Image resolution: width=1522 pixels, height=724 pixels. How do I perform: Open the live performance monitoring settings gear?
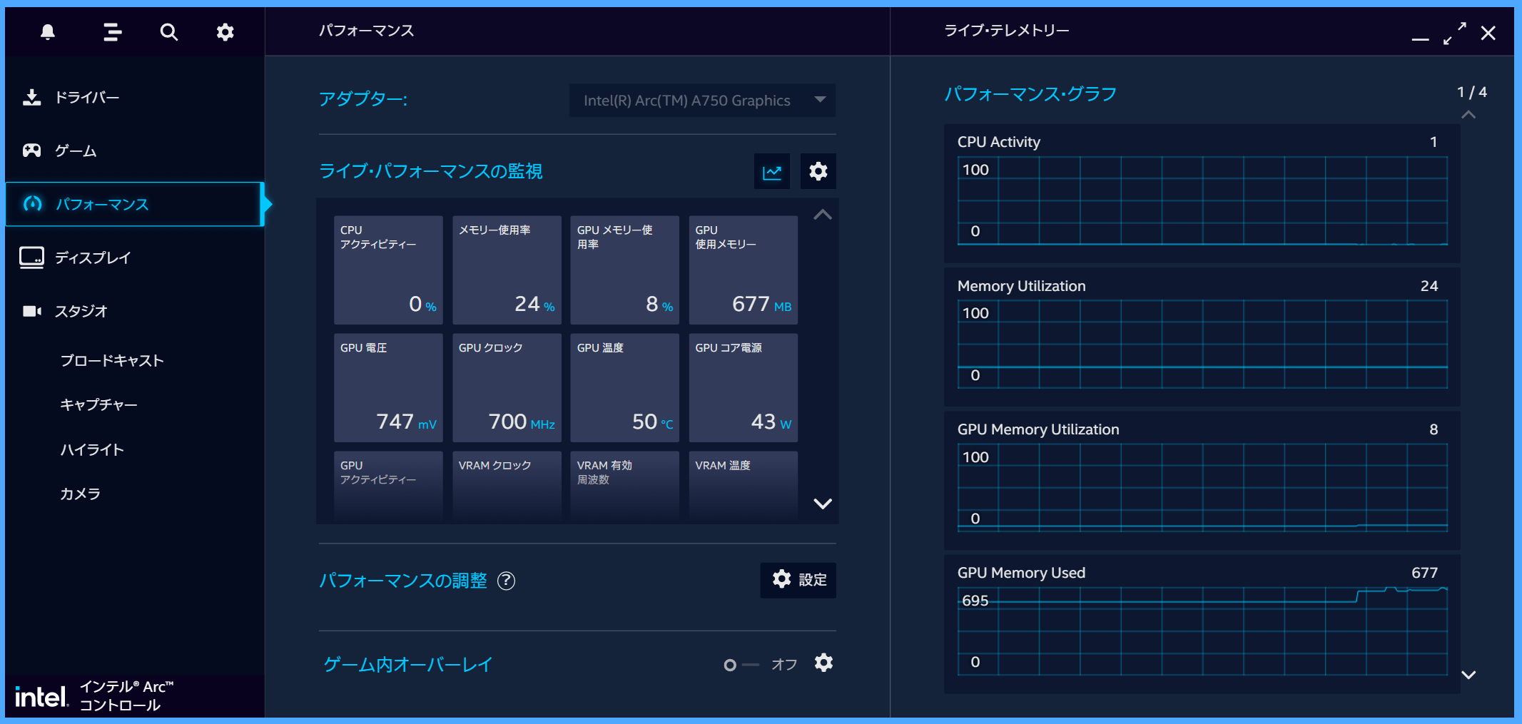pyautogui.click(x=818, y=171)
